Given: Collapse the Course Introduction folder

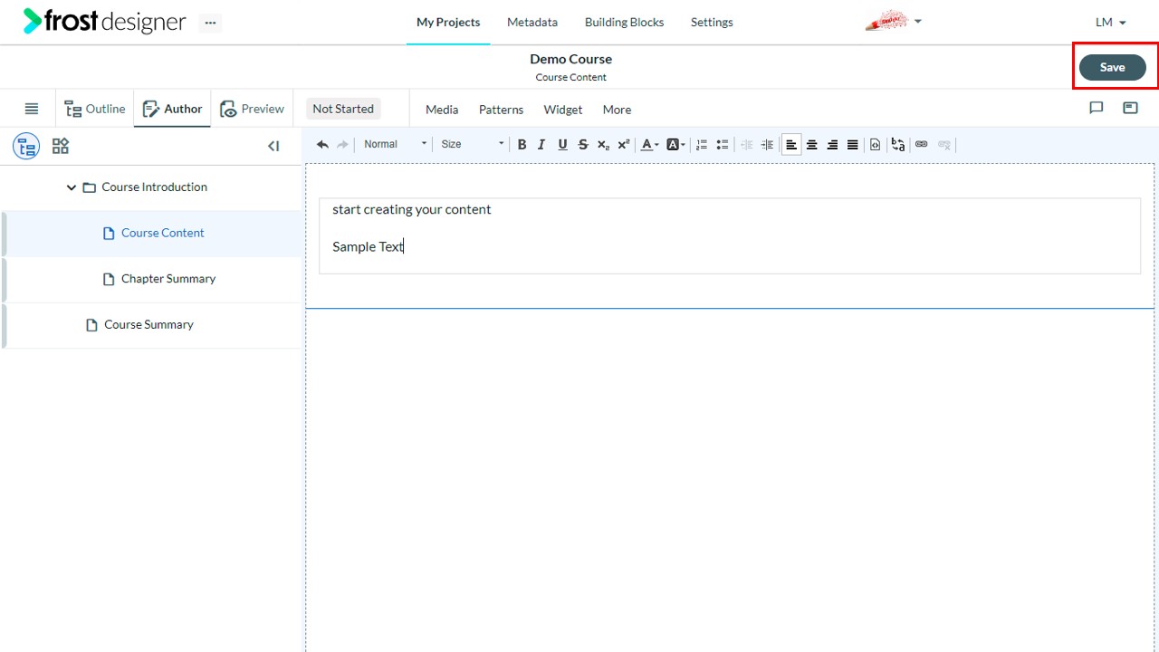Looking at the screenshot, I should 72,187.
